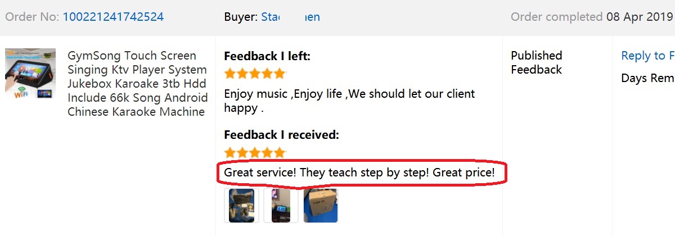Open second review photo showing device screen
Screen dimensions: 675x236
(281, 206)
